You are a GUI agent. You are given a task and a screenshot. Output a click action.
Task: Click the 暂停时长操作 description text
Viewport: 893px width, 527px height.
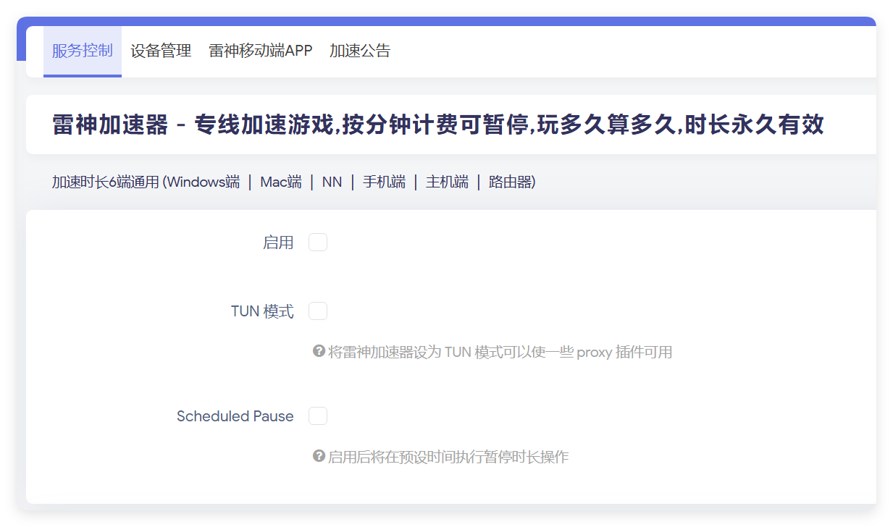click(x=448, y=458)
